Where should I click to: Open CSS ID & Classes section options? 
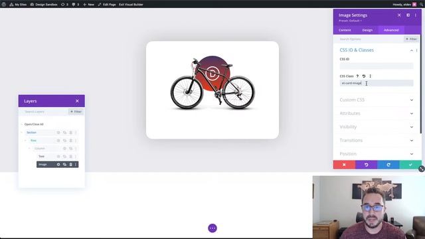click(x=416, y=50)
